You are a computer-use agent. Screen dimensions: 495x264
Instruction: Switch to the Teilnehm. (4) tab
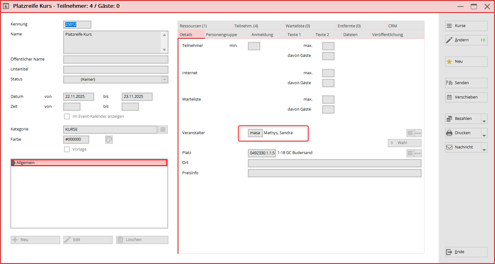tap(246, 26)
